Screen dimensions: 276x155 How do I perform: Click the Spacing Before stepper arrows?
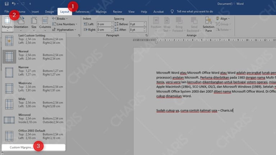(144, 24)
